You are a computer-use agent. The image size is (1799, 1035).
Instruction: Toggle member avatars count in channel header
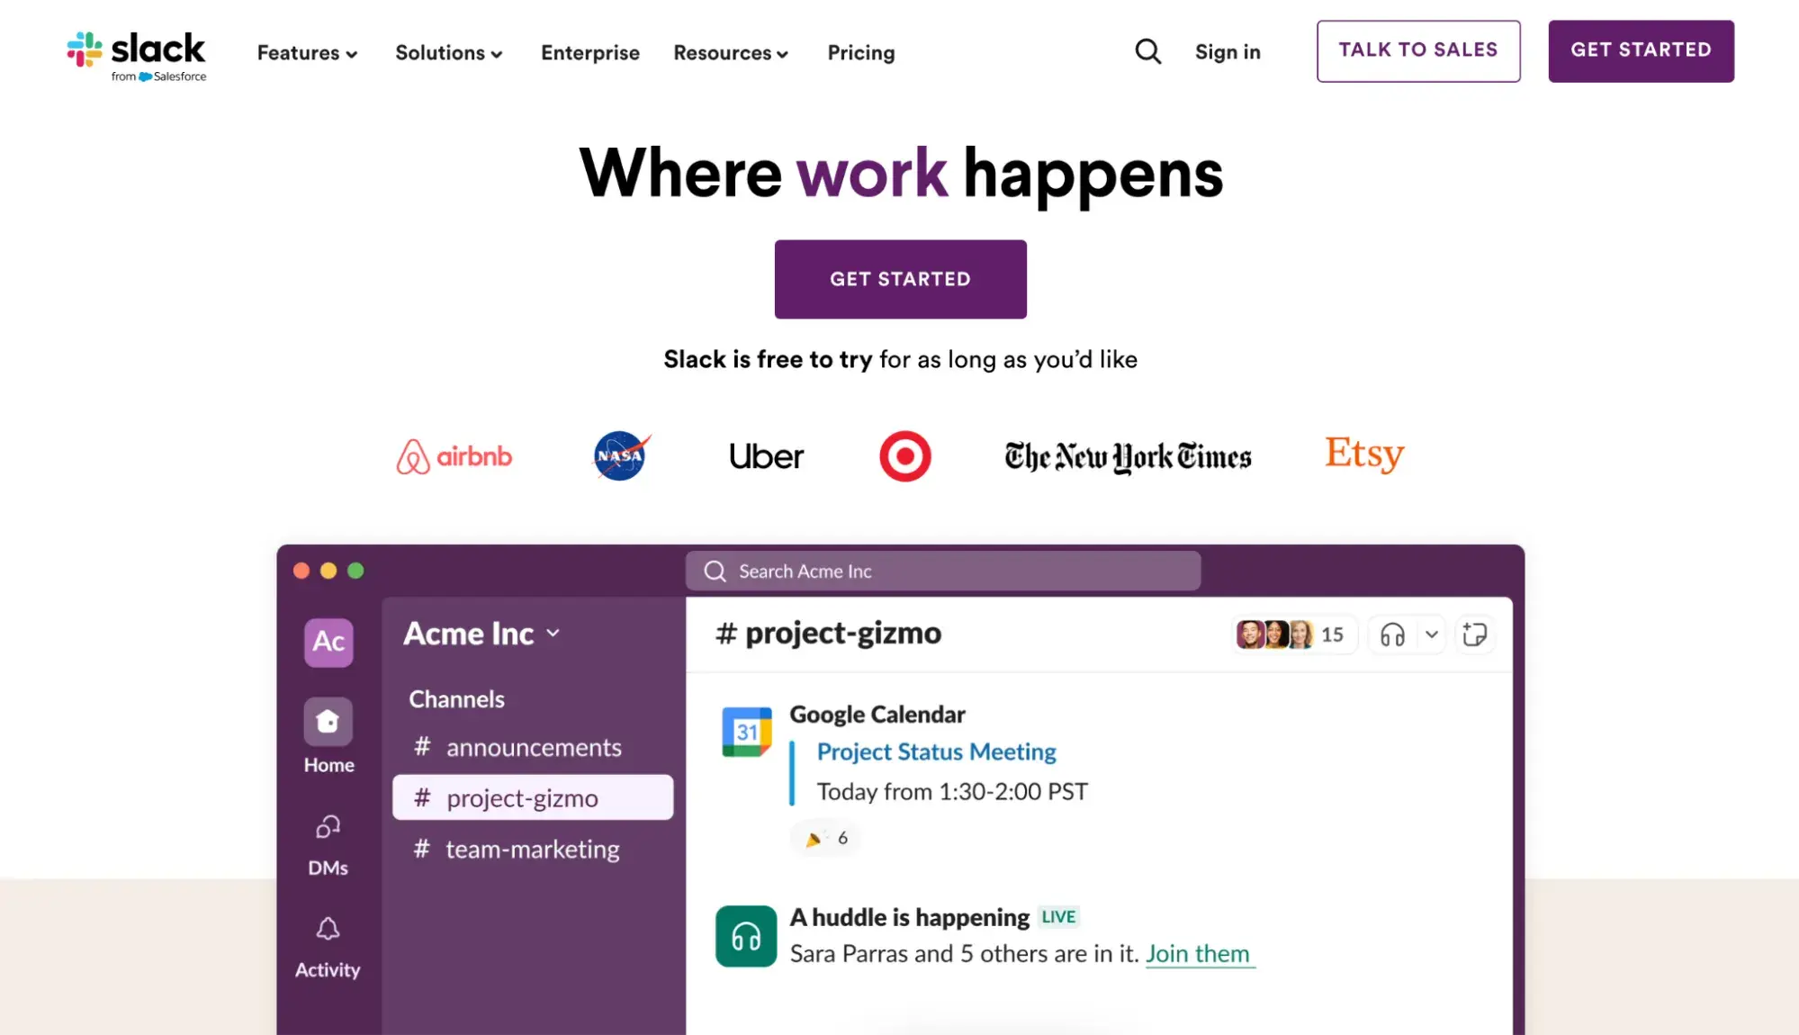(x=1291, y=634)
